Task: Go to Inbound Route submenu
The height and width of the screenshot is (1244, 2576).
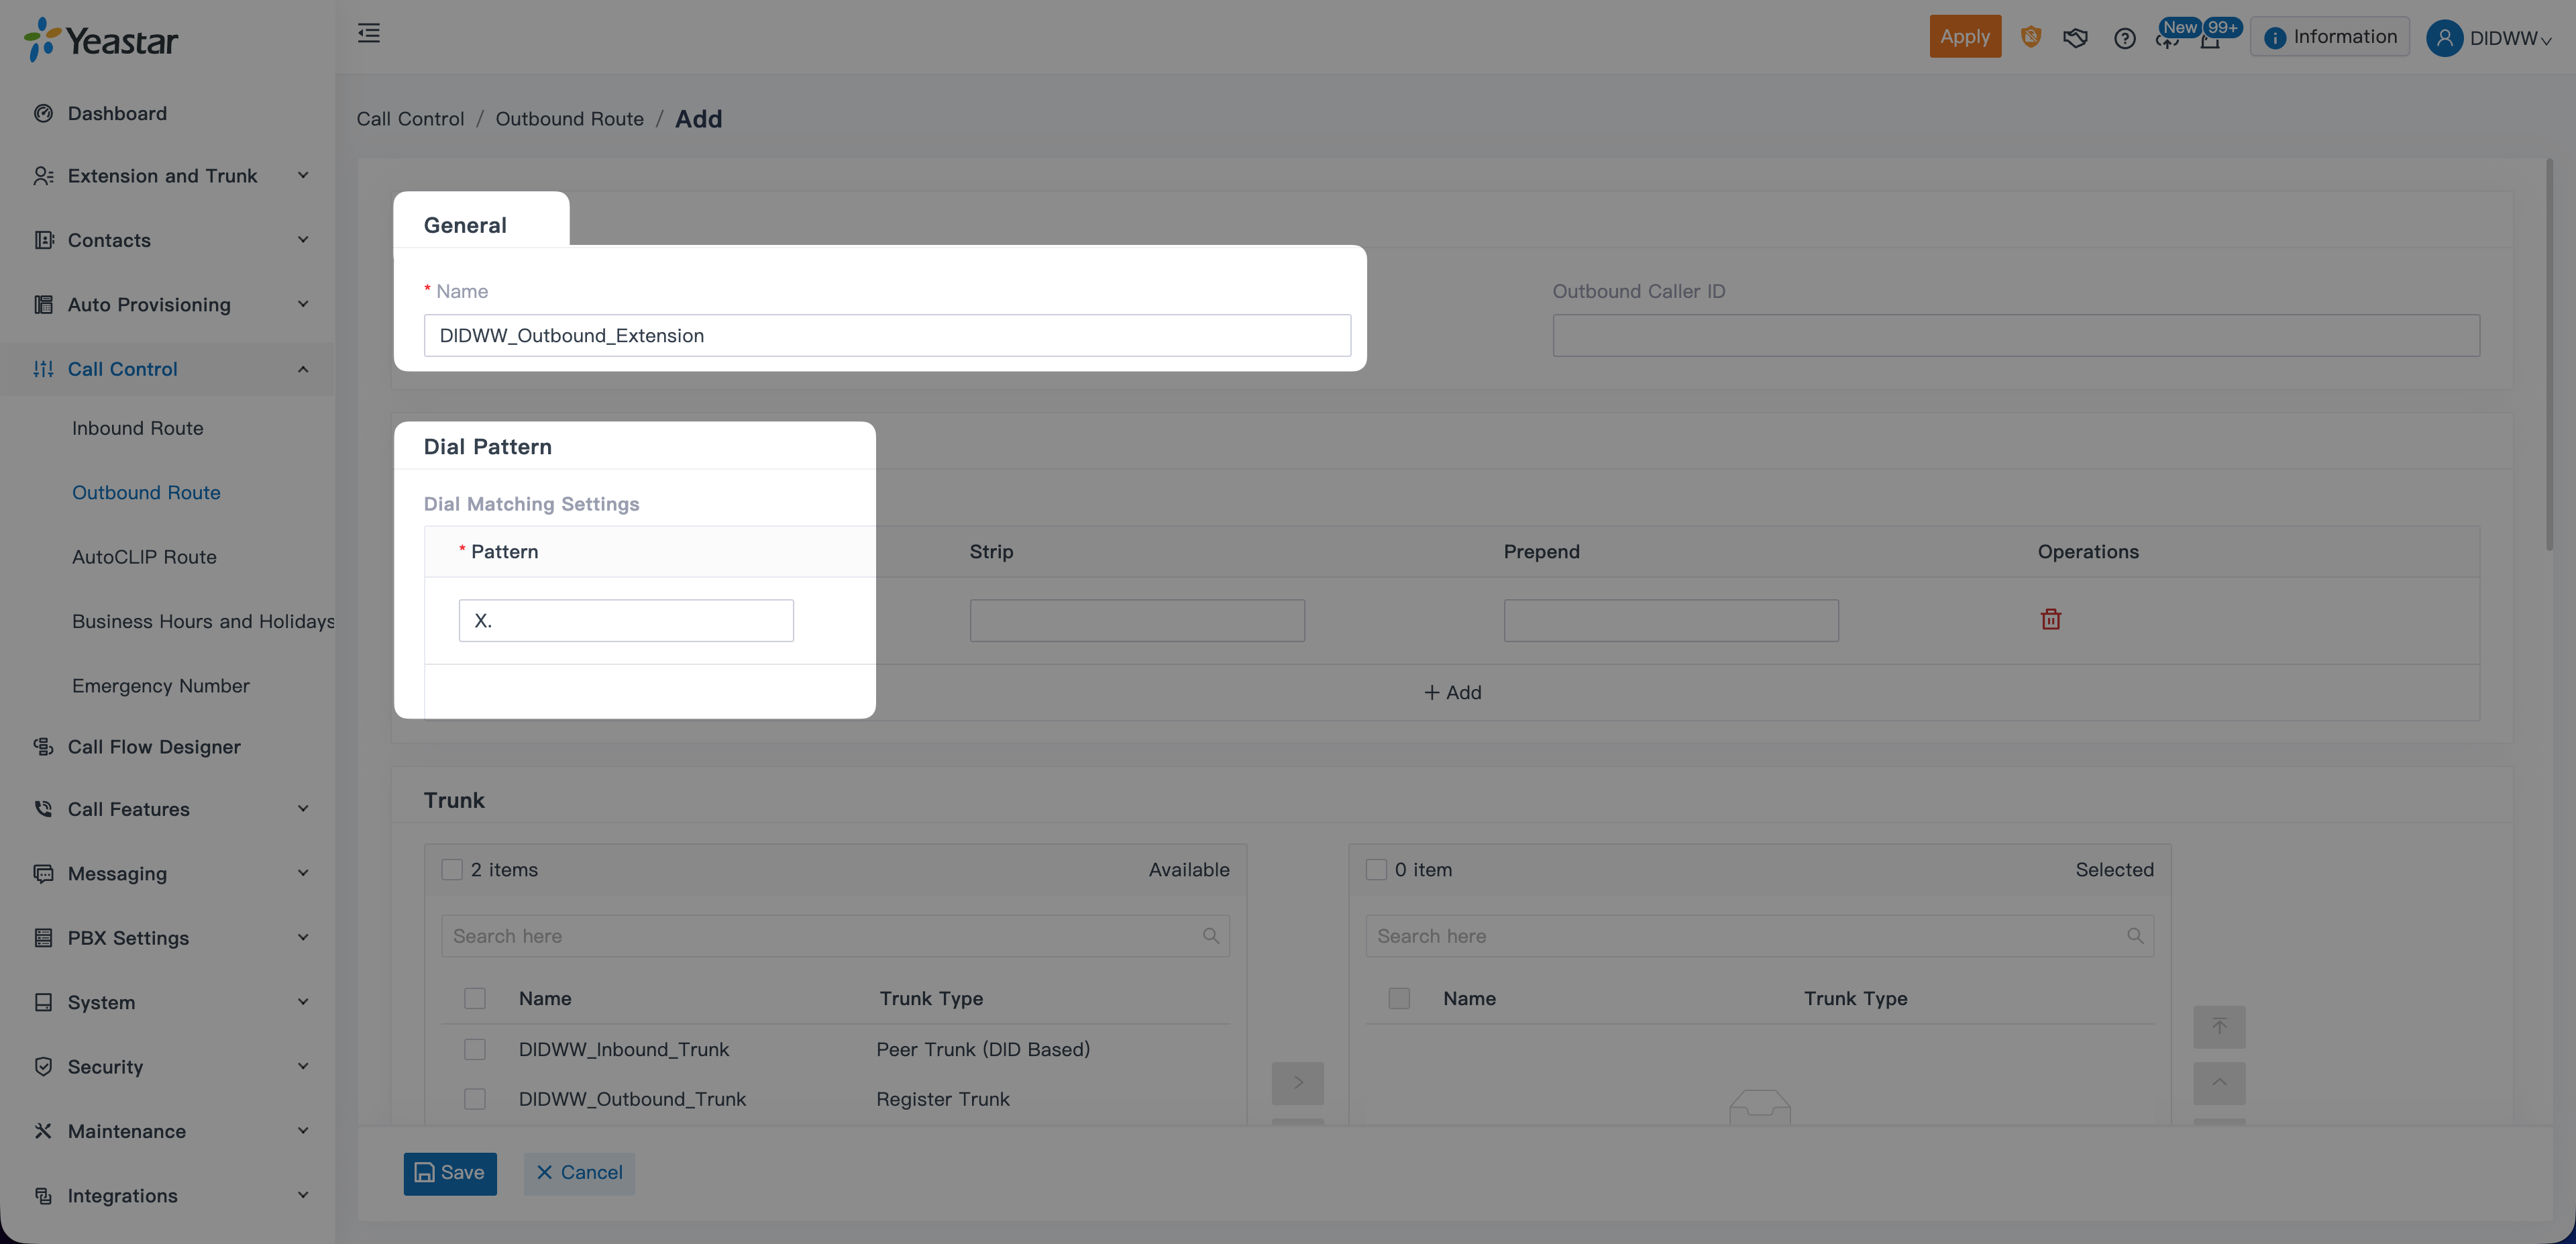Action: [138, 428]
